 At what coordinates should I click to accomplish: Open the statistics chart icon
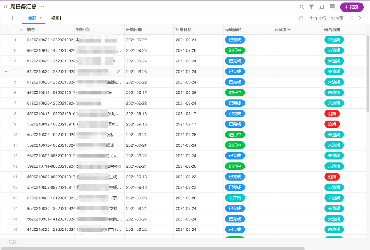click(x=322, y=7)
